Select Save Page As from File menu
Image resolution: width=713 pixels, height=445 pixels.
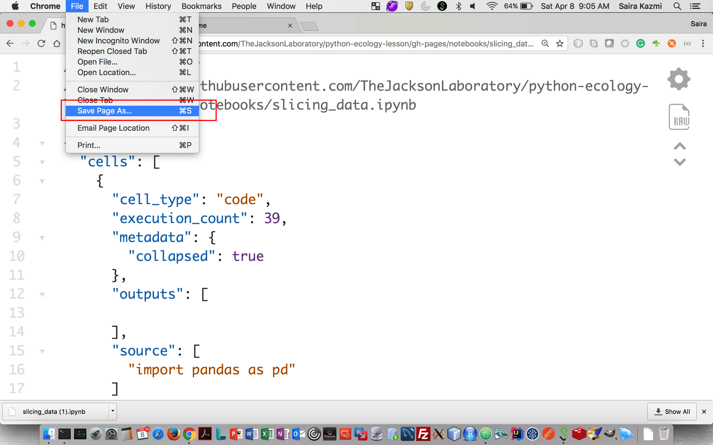(x=105, y=111)
